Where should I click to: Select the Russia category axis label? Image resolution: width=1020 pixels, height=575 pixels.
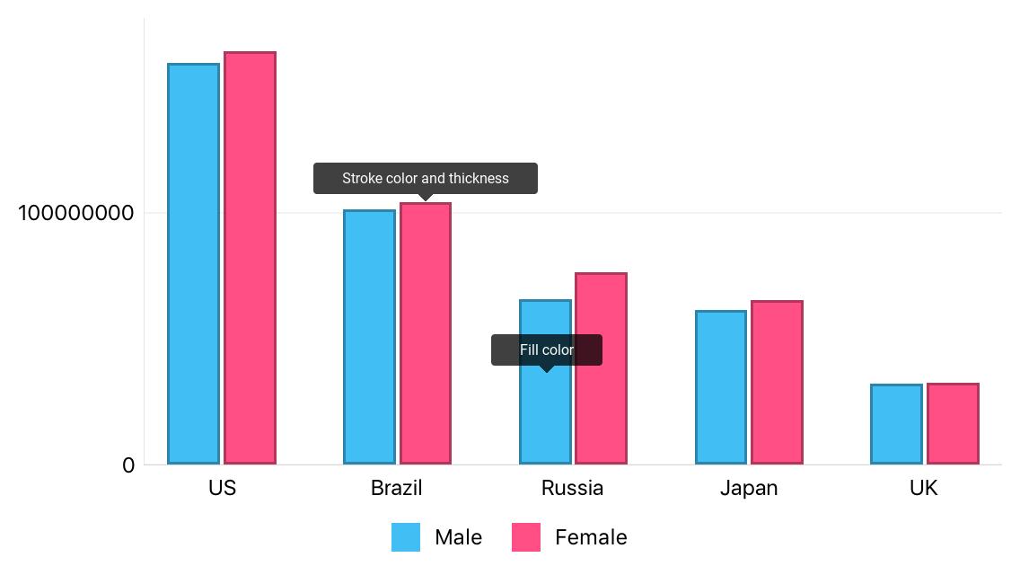pos(572,489)
